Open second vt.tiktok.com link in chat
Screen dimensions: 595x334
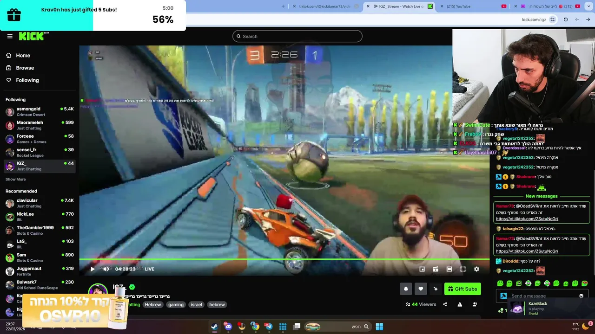pos(527,251)
